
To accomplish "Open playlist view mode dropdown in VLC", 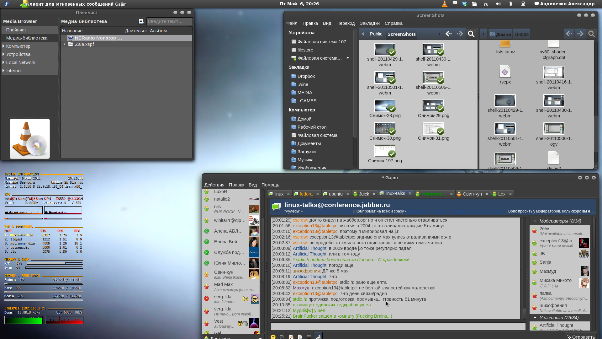I will [x=141, y=21].
